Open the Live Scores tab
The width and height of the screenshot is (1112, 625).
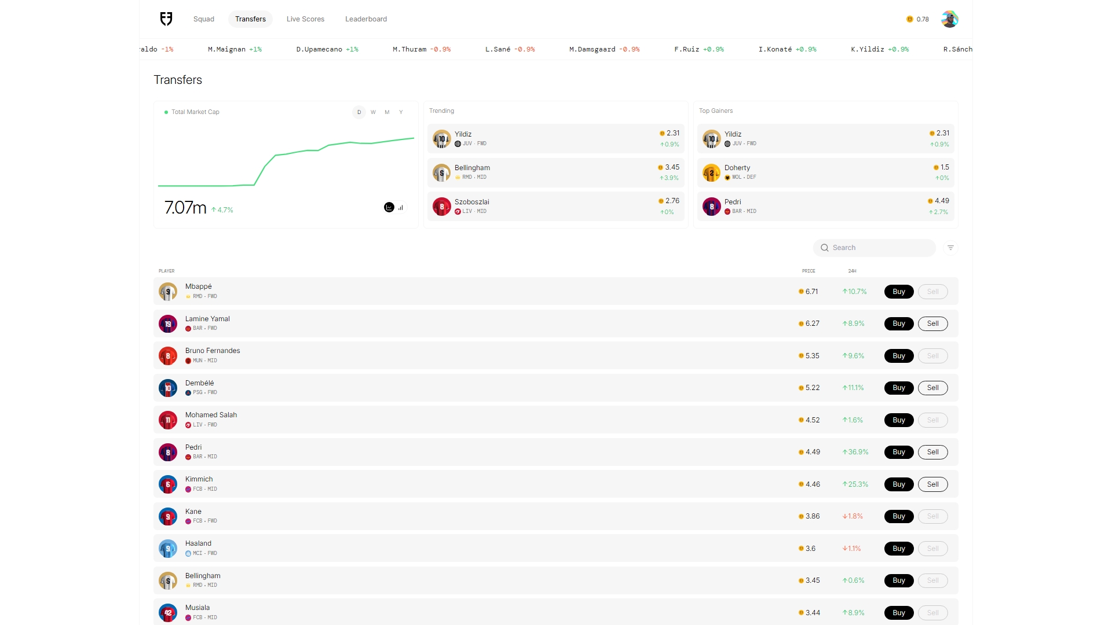[305, 19]
